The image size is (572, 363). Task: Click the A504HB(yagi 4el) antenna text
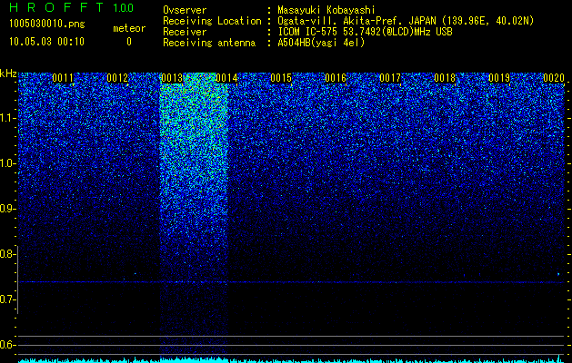tap(321, 43)
